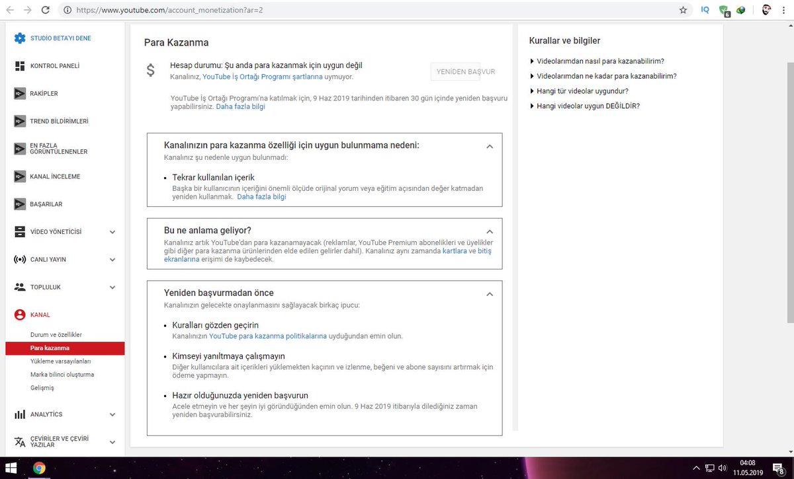The width and height of the screenshot is (794, 479).
Task: Open Gelişmiş submenu item
Action: (42, 388)
